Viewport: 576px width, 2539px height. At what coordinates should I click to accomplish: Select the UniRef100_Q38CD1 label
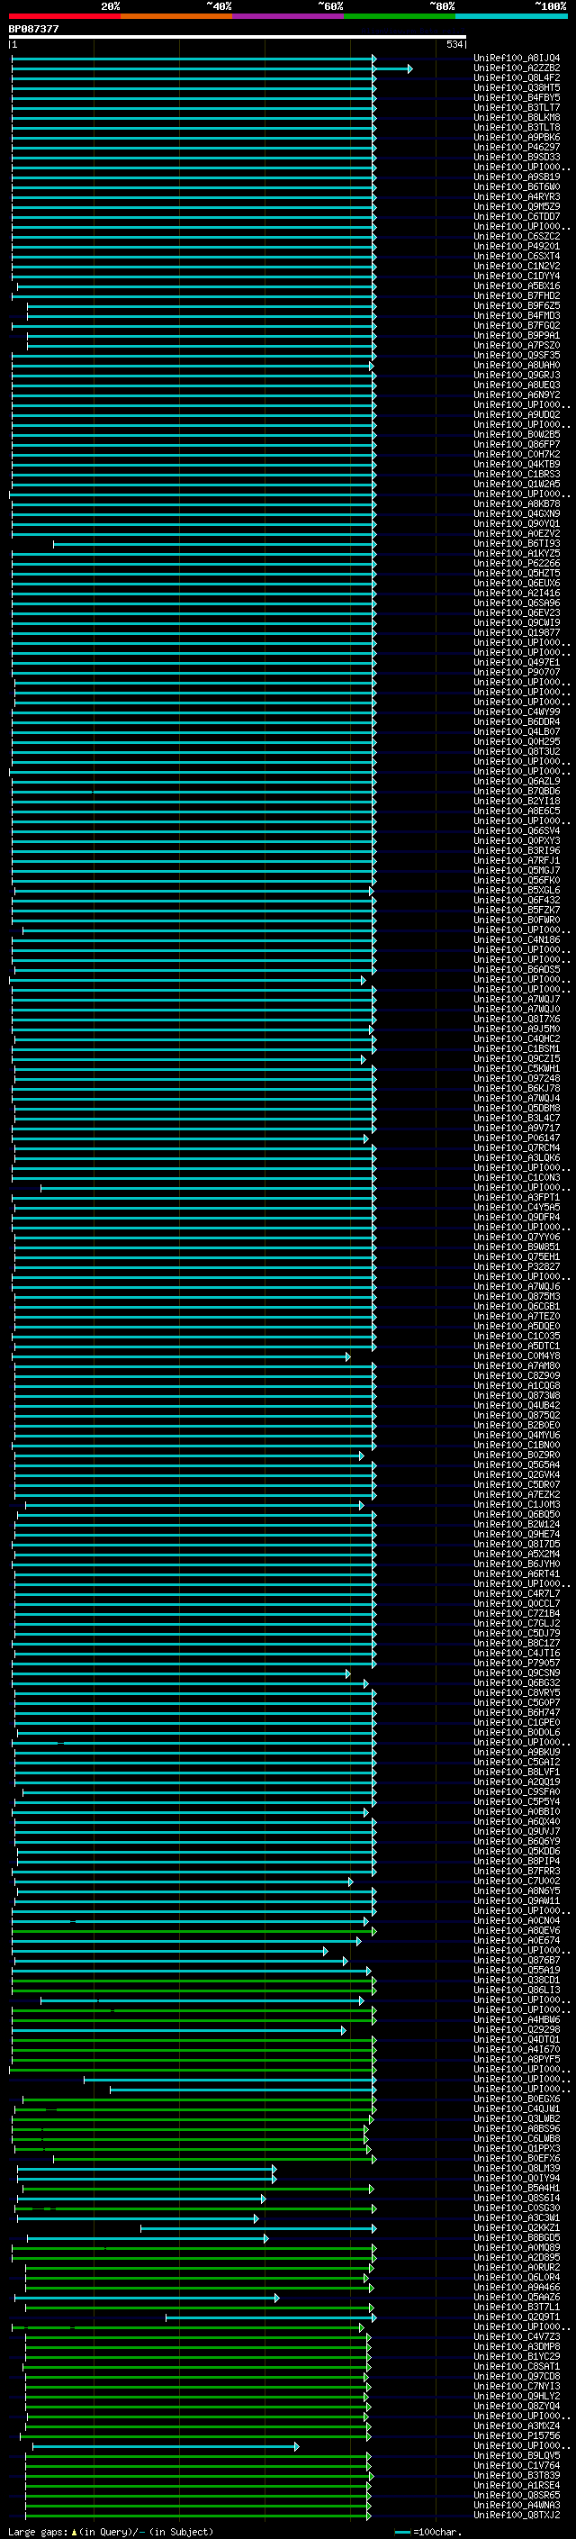pyautogui.click(x=517, y=1981)
